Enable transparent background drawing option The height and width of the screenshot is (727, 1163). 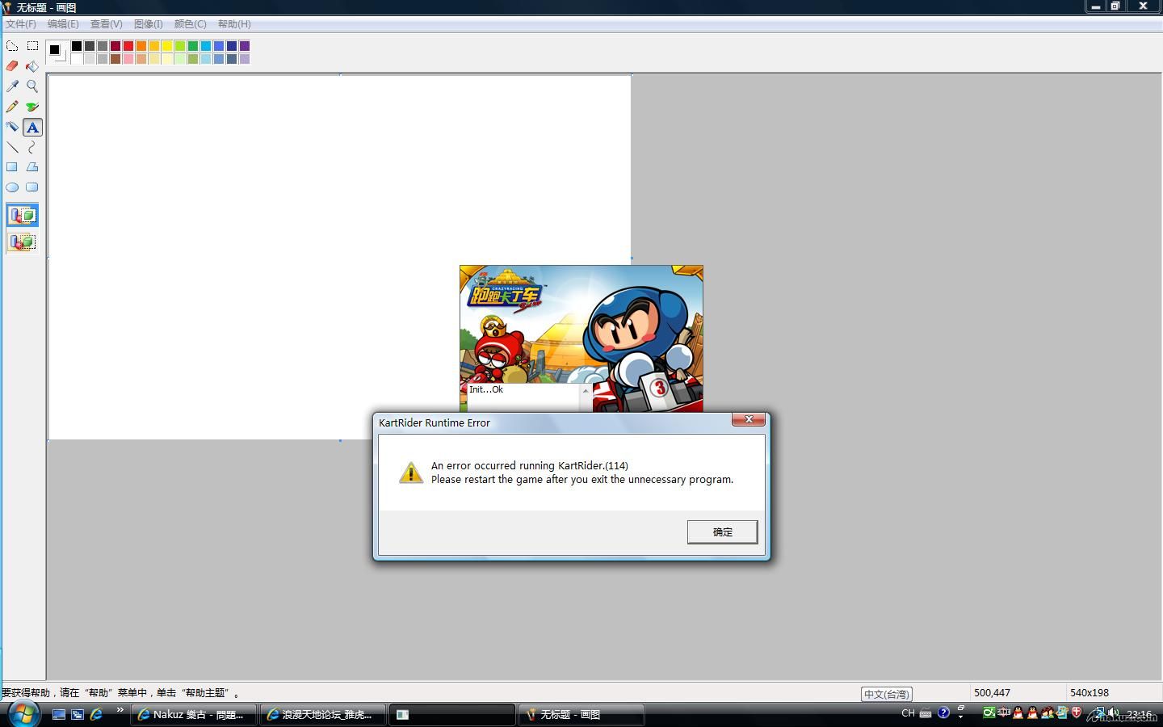[x=23, y=242]
